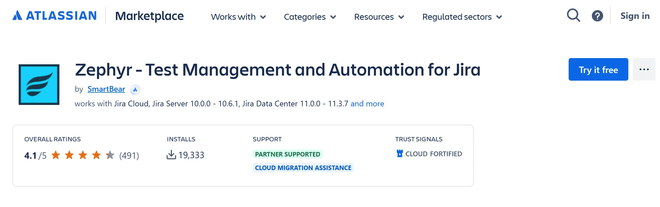Click the 'and more' compatibility link
The width and height of the screenshot is (660, 207).
[x=367, y=104]
